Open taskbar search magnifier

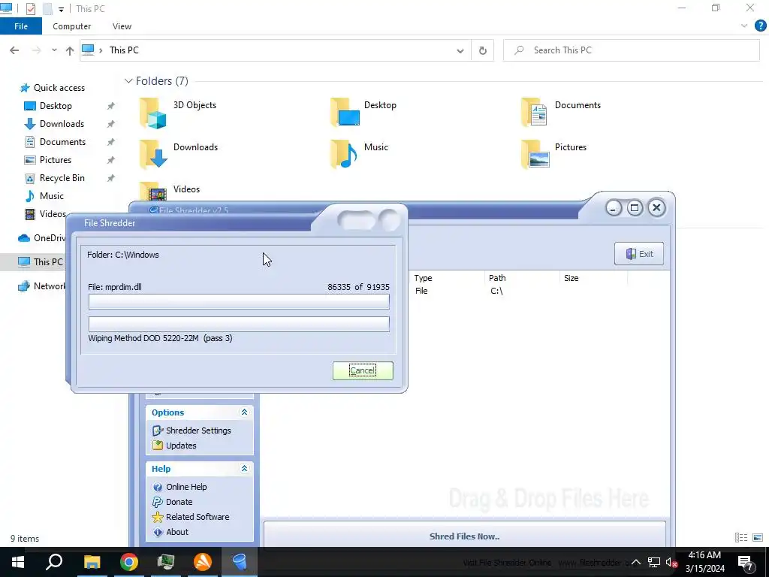click(x=54, y=562)
